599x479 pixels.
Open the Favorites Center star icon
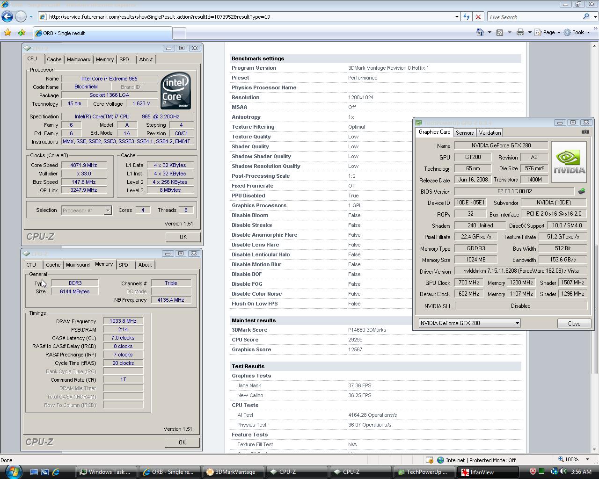click(x=7, y=33)
